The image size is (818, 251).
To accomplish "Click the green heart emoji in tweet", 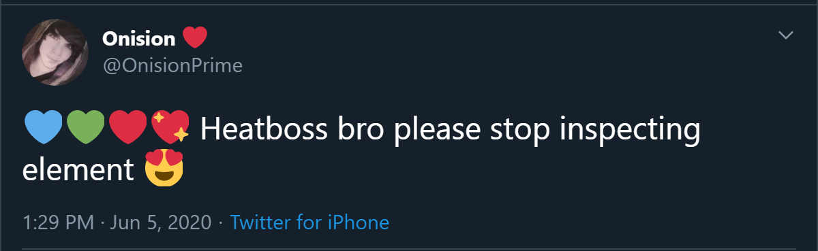I will tap(86, 128).
